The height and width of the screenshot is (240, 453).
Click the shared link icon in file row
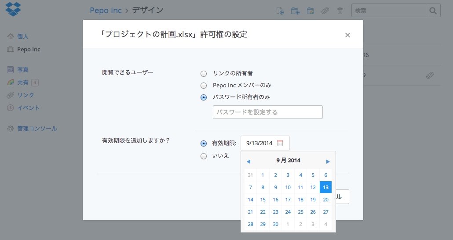[430, 75]
